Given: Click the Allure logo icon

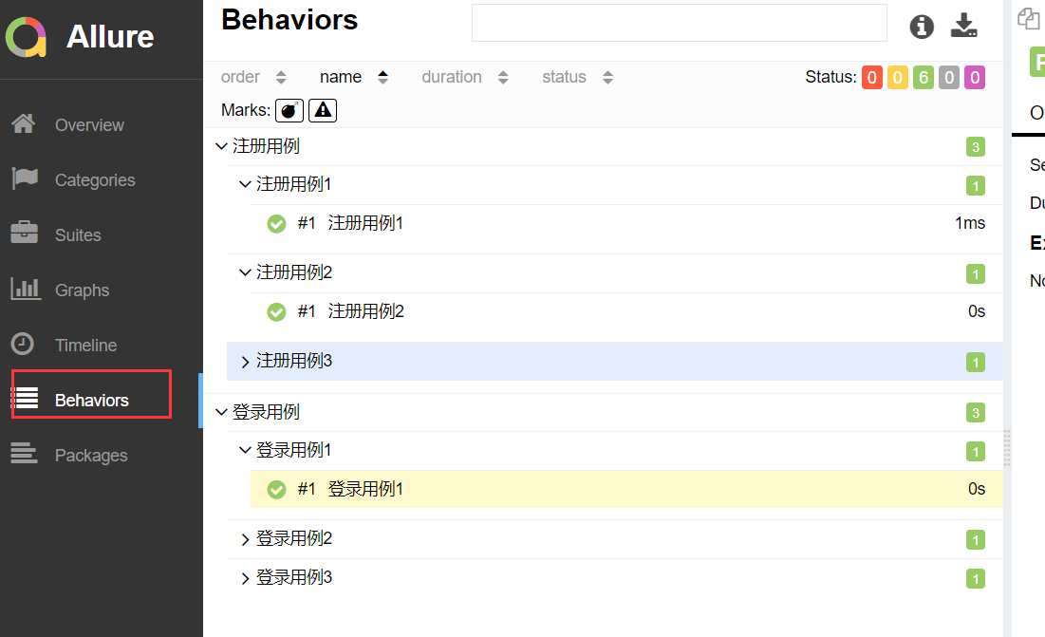Looking at the screenshot, I should point(27,37).
